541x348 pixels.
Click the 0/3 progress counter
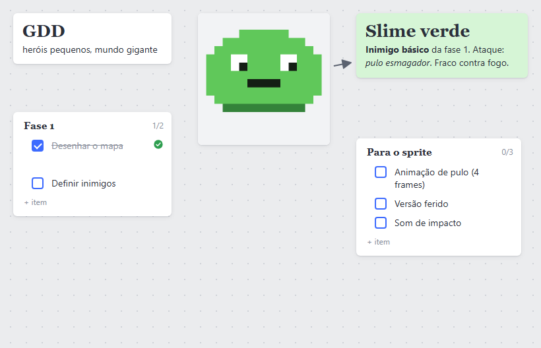pos(507,152)
